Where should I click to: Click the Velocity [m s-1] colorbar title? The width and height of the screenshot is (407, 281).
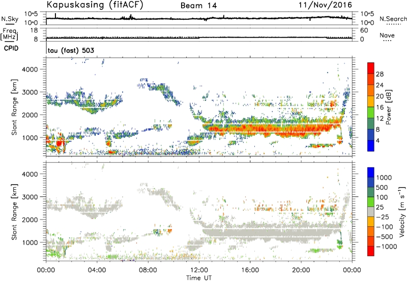pos(402,212)
